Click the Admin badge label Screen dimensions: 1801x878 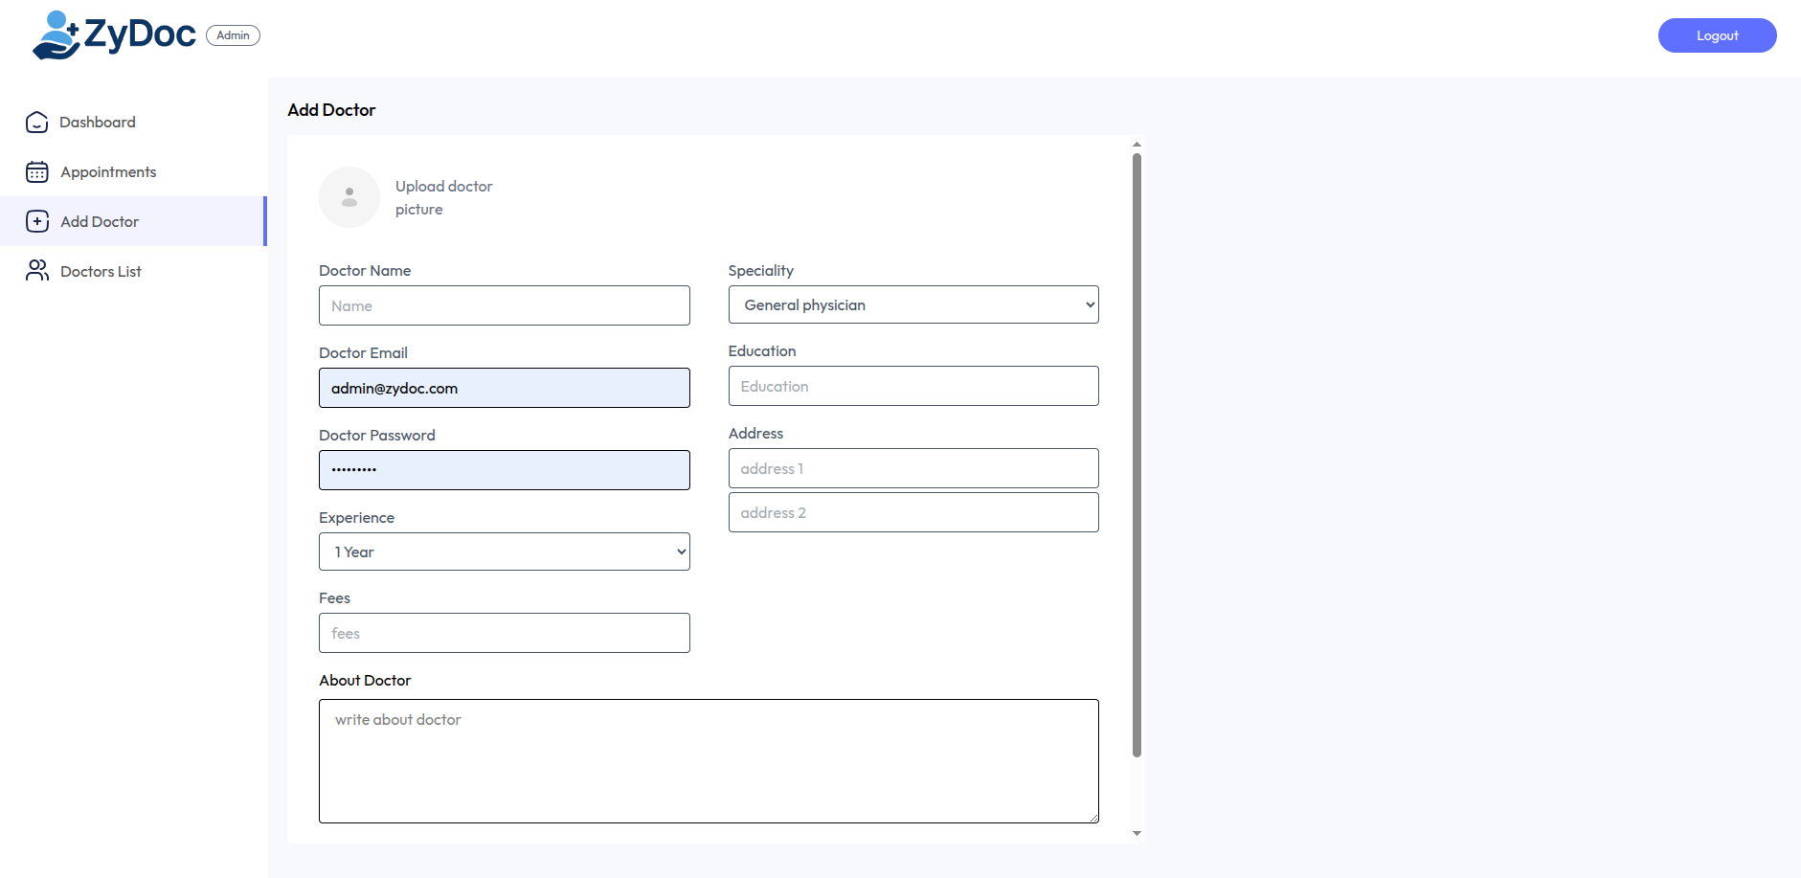[233, 35]
